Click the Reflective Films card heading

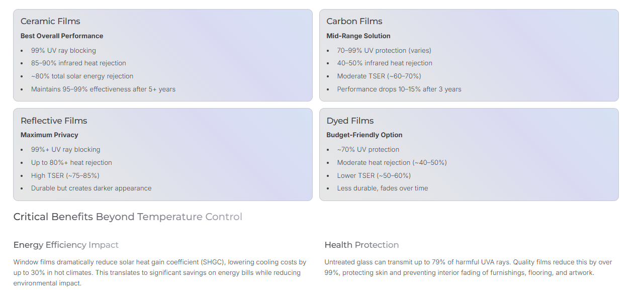click(x=54, y=121)
